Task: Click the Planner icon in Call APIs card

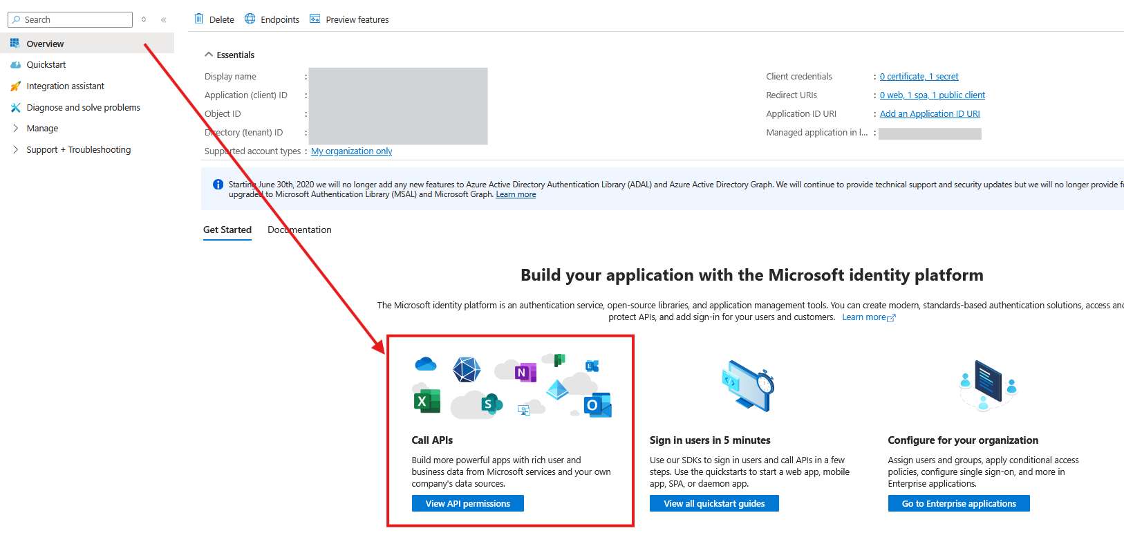Action: 560,359
